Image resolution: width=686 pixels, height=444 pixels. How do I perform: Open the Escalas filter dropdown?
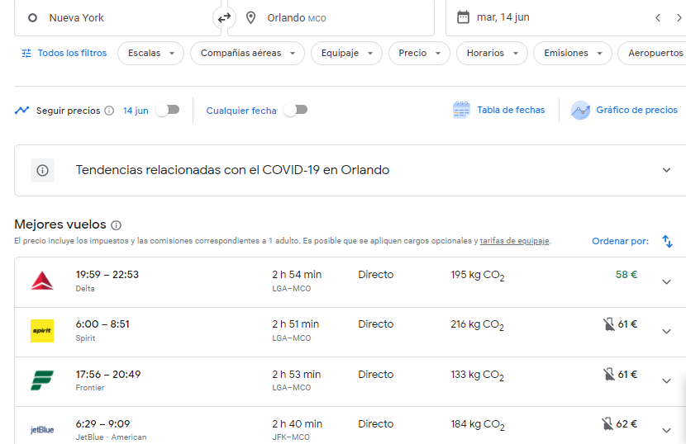150,54
